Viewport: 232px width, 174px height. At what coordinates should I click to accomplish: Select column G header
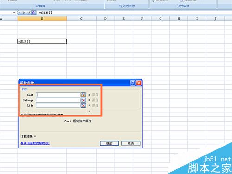tap(161, 19)
